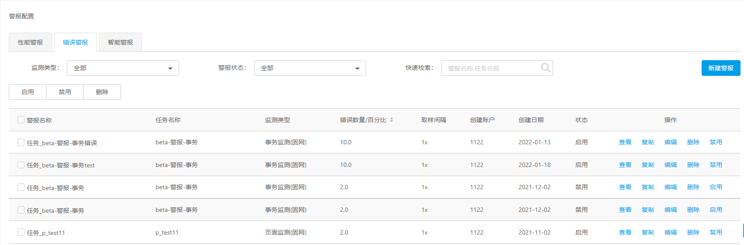This screenshot has height=245, width=744.
Task: Toggle the select-all 警报名称 header checkbox
Action: tap(21, 120)
